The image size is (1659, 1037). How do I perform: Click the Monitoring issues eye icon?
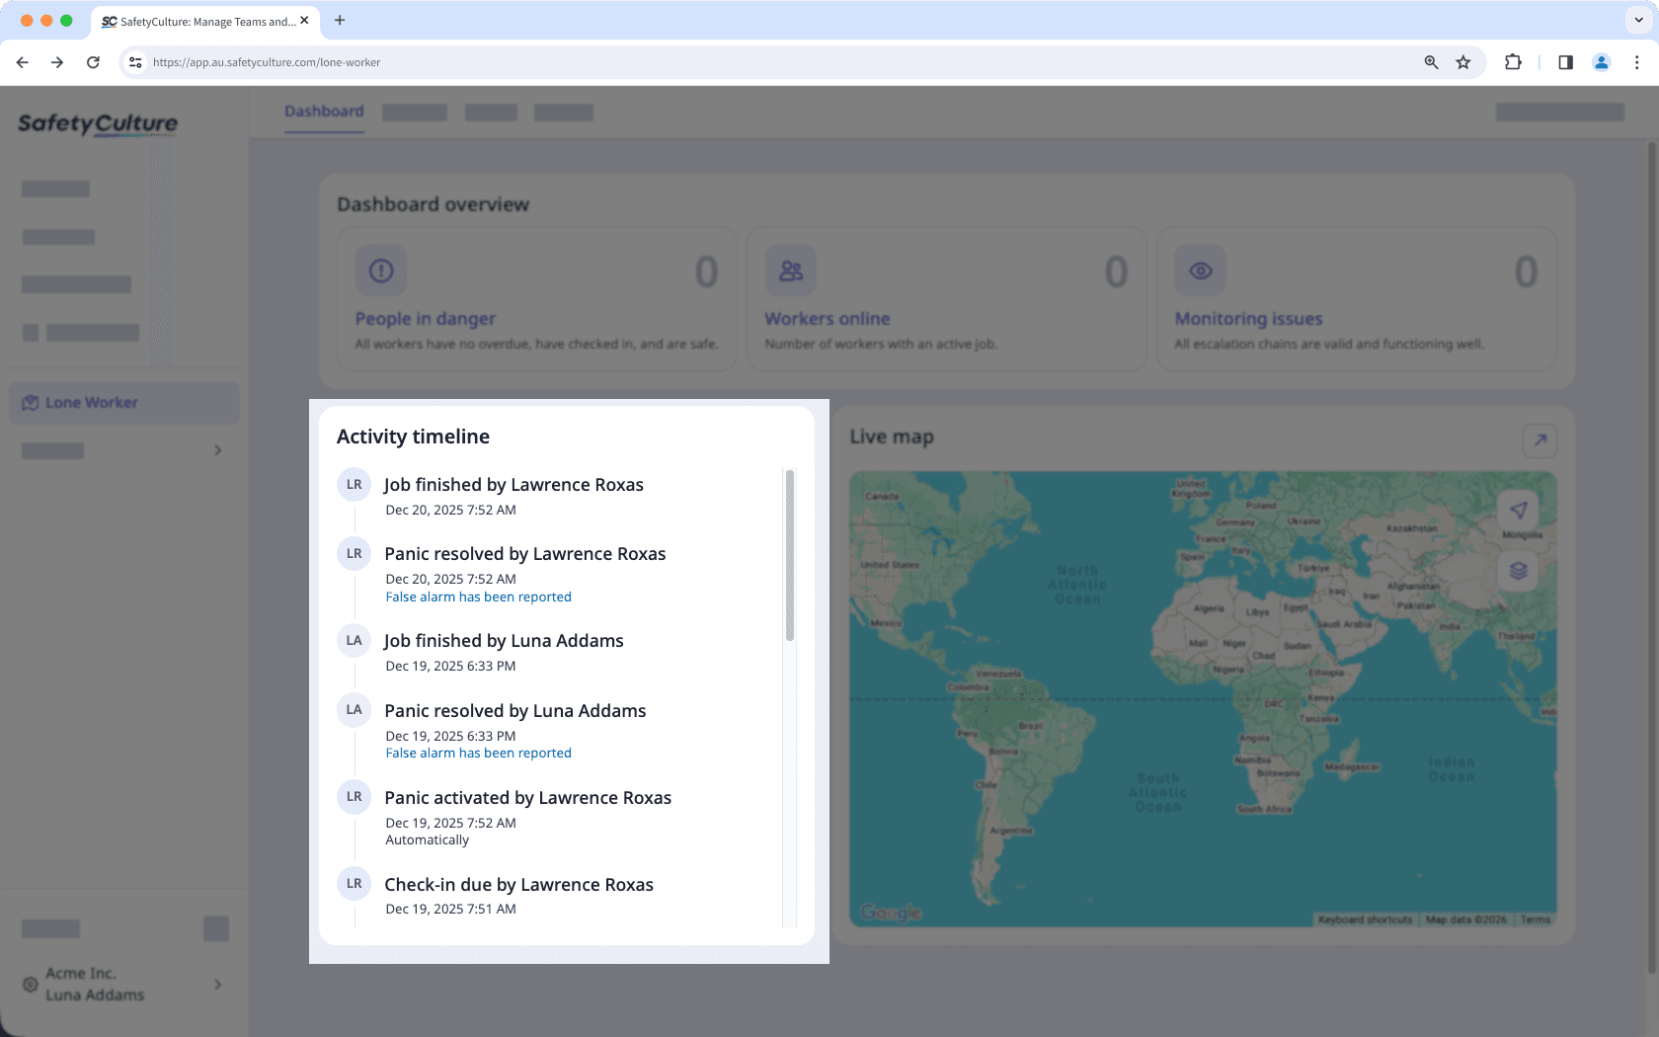coord(1199,270)
